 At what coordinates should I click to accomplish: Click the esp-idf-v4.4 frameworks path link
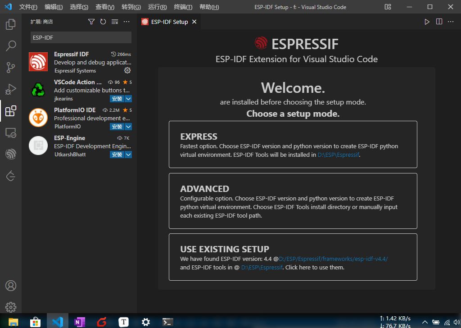[333, 259]
